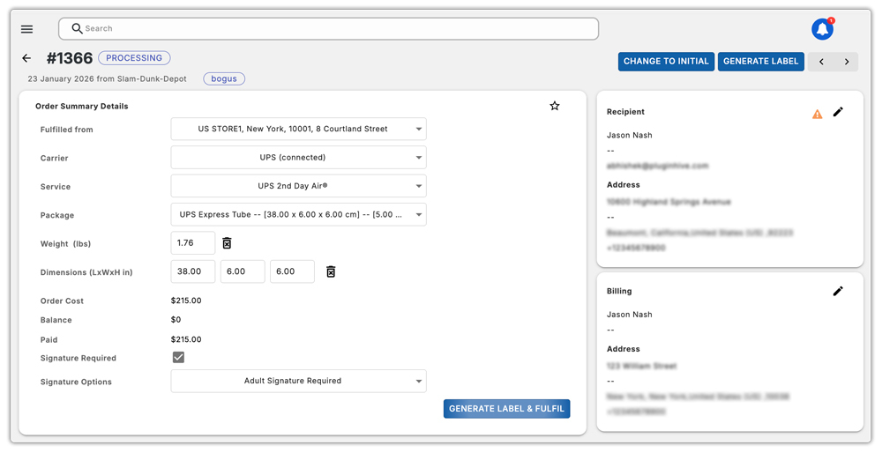Go to the previous order arrow

(822, 62)
